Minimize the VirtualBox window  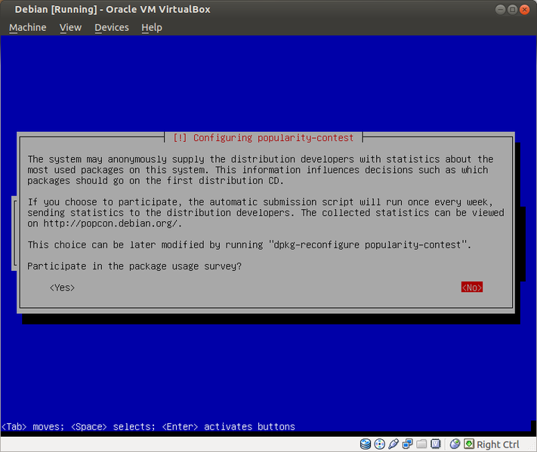coord(501,9)
